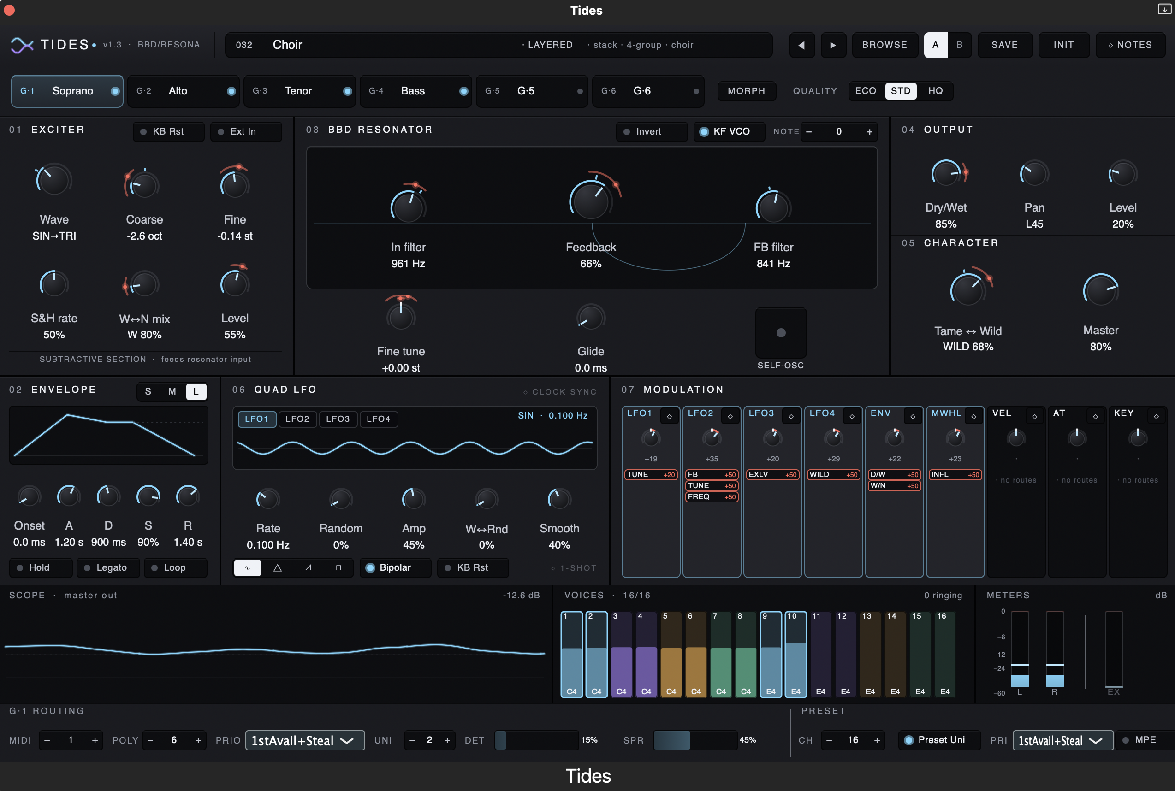Select the sawtooth LFO waveform shape icon

pyautogui.click(x=308, y=567)
